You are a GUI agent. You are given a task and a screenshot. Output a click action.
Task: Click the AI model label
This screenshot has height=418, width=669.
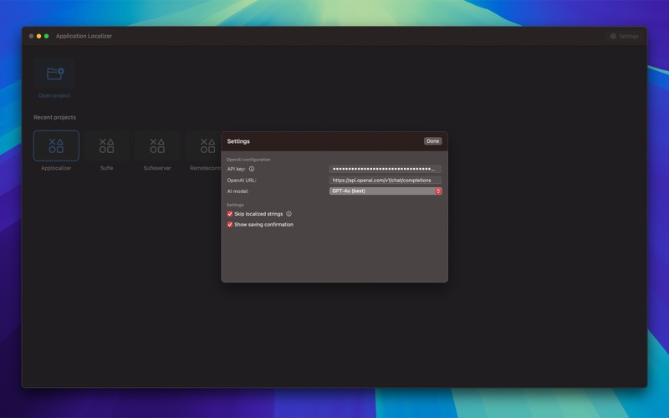click(x=237, y=191)
